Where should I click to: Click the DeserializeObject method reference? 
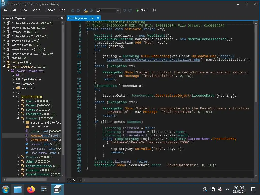(172, 96)
